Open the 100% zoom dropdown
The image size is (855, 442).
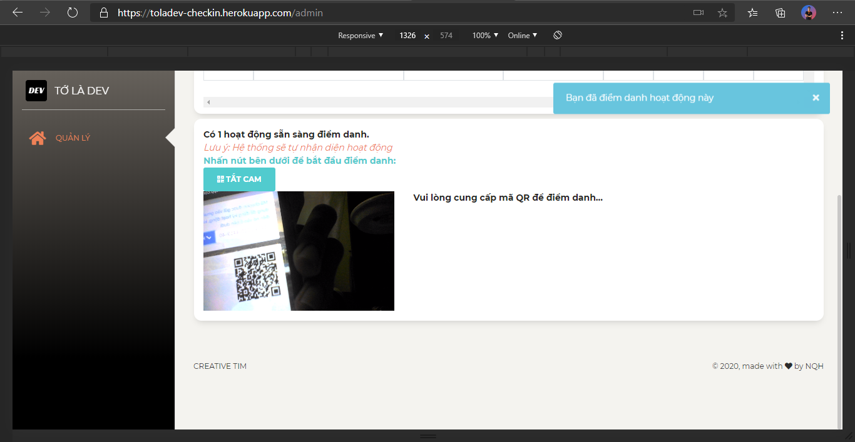pos(485,36)
